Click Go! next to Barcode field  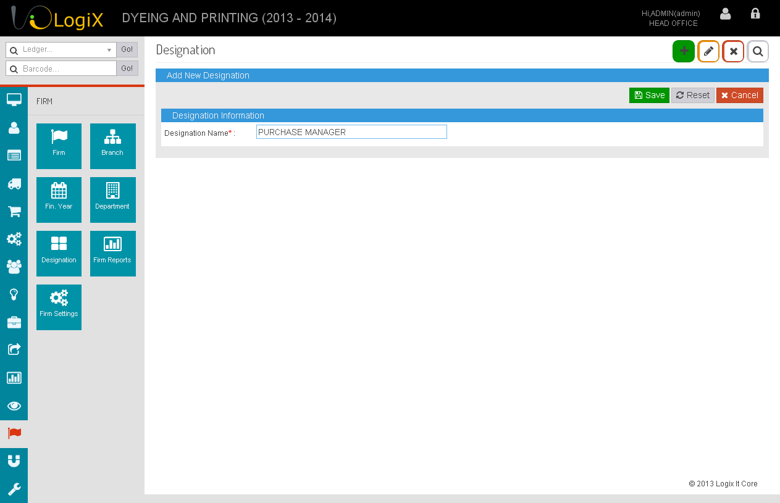(x=127, y=69)
